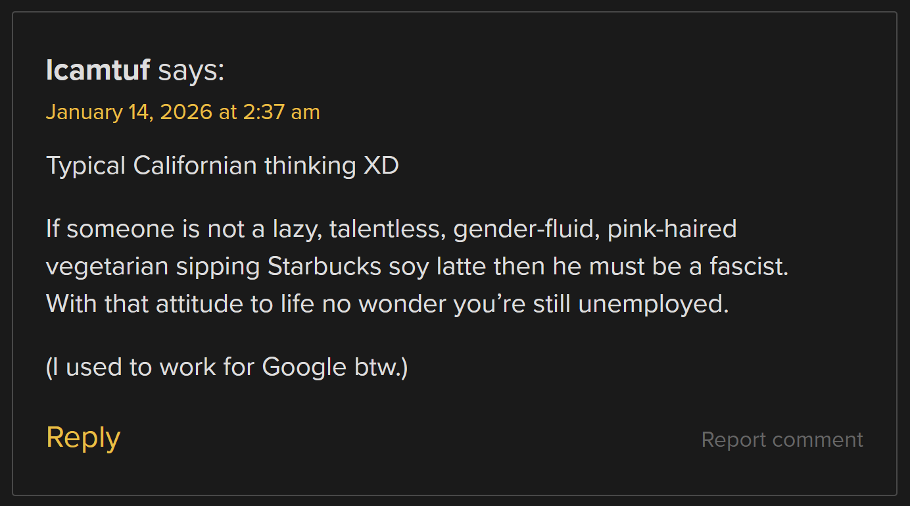Click the "2:37 am" time text

pos(281,112)
